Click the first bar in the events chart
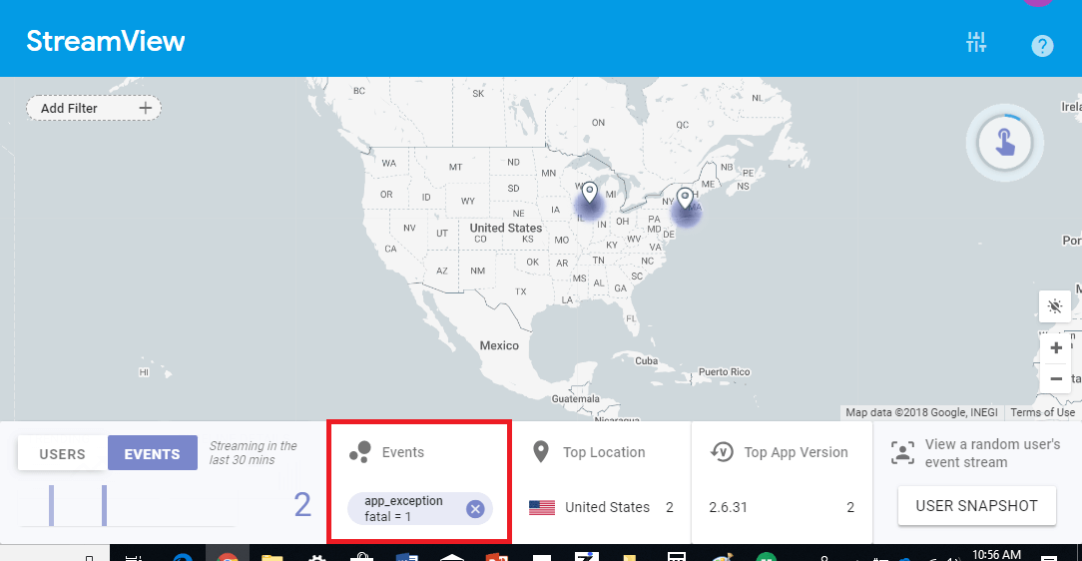 pos(51,505)
